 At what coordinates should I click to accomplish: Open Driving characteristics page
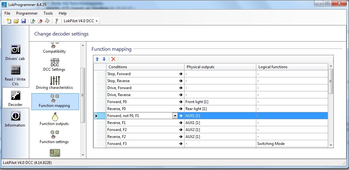54,83
